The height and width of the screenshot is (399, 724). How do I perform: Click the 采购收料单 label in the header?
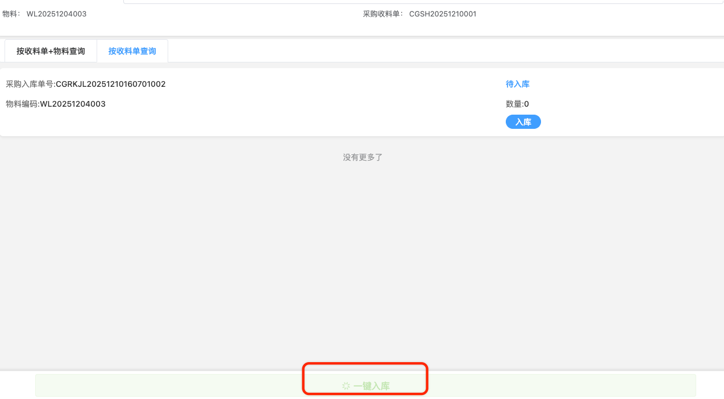coord(382,14)
